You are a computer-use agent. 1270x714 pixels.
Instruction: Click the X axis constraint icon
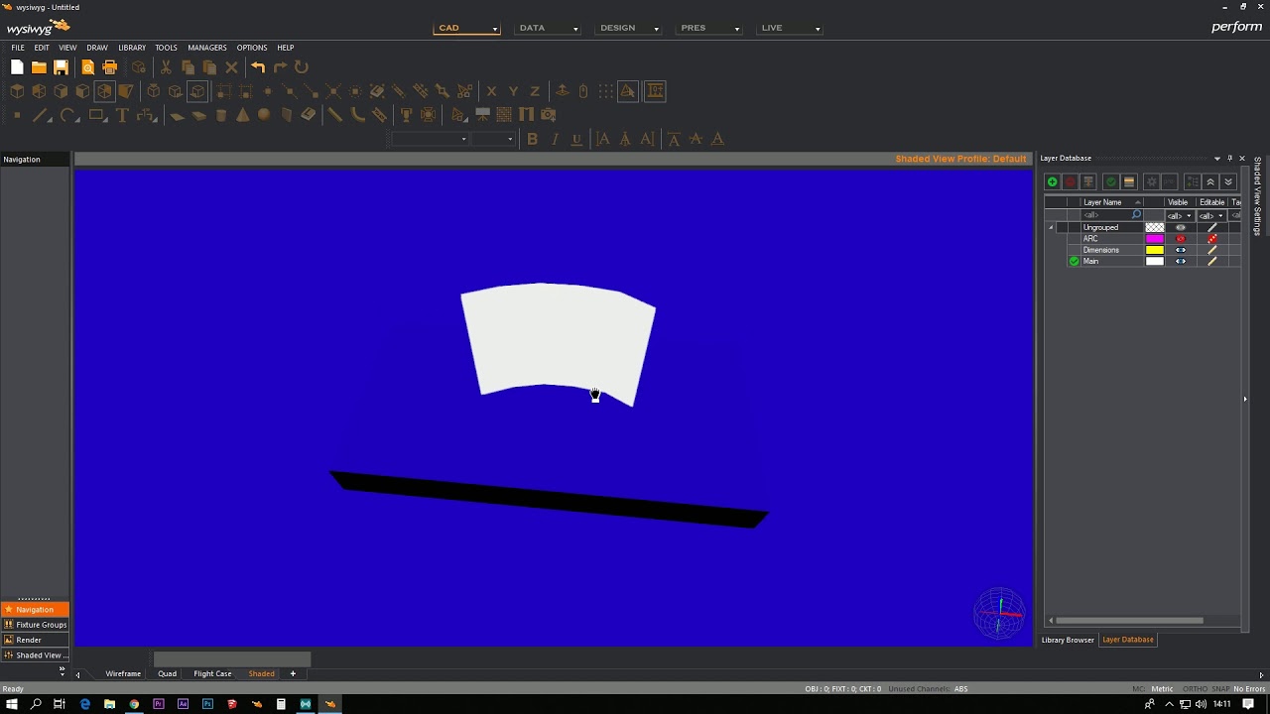pos(491,91)
